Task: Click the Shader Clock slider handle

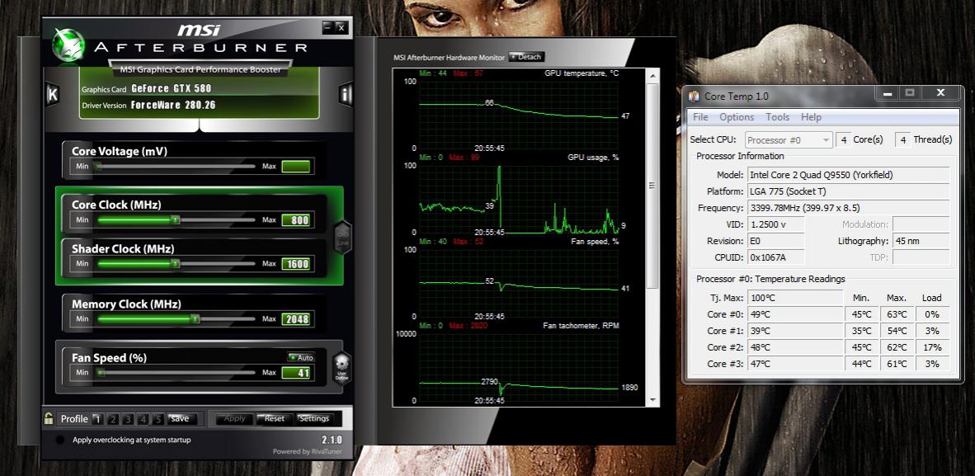Action: pos(176,264)
